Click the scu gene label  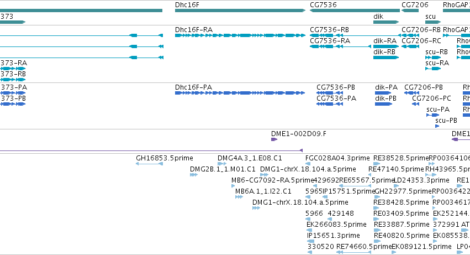click(x=430, y=16)
